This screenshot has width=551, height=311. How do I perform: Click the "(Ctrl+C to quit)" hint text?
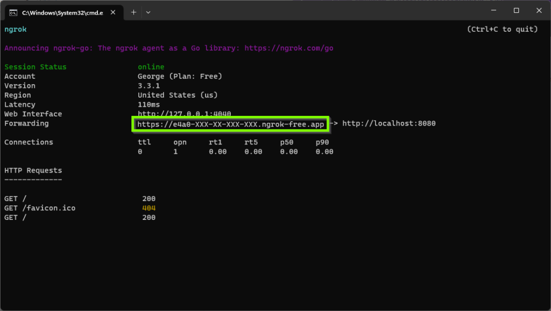[x=501, y=29]
